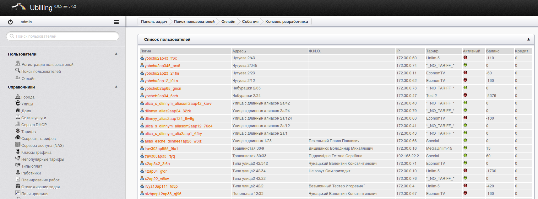This screenshot has height=199, width=538.
Task: Collapse the Список пользователей panel
Action: tap(528, 39)
